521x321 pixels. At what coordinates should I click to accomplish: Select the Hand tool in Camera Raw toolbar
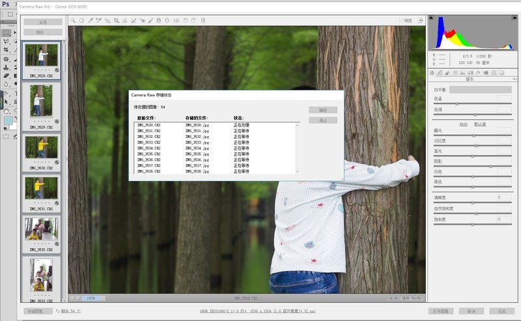pyautogui.click(x=81, y=20)
